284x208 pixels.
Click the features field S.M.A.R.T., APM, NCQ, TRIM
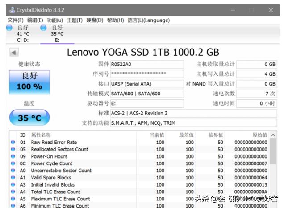coord(193,123)
